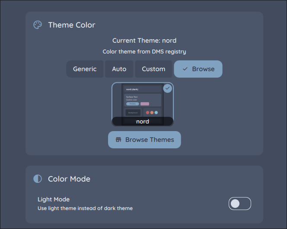This screenshot has height=229, width=287.
Task: Click the Color Mode section heading
Action: (69, 179)
